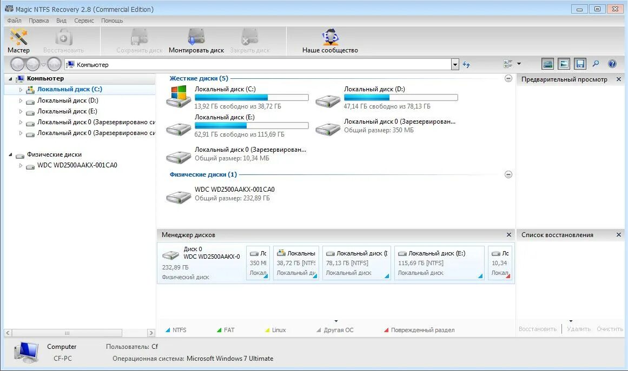Click the Восстановить toolbar icon
This screenshot has width=628, height=371.
63,38
